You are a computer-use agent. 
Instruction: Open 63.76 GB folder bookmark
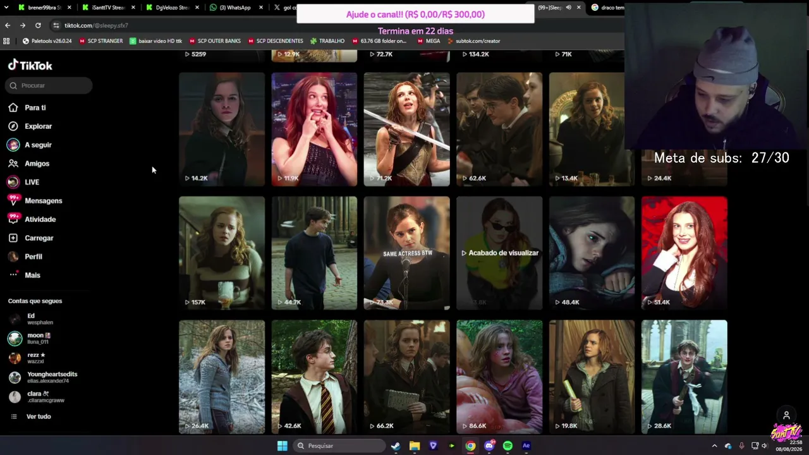(379, 41)
